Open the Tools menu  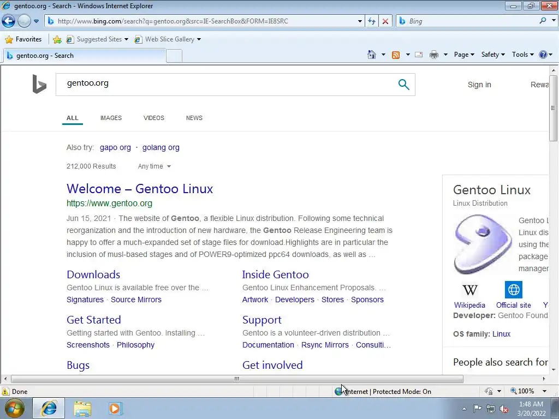pyautogui.click(x=522, y=55)
